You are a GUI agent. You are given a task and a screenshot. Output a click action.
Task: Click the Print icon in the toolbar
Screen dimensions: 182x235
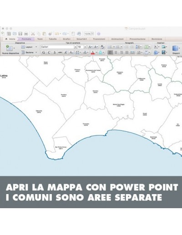pyautogui.click(x=26, y=34)
